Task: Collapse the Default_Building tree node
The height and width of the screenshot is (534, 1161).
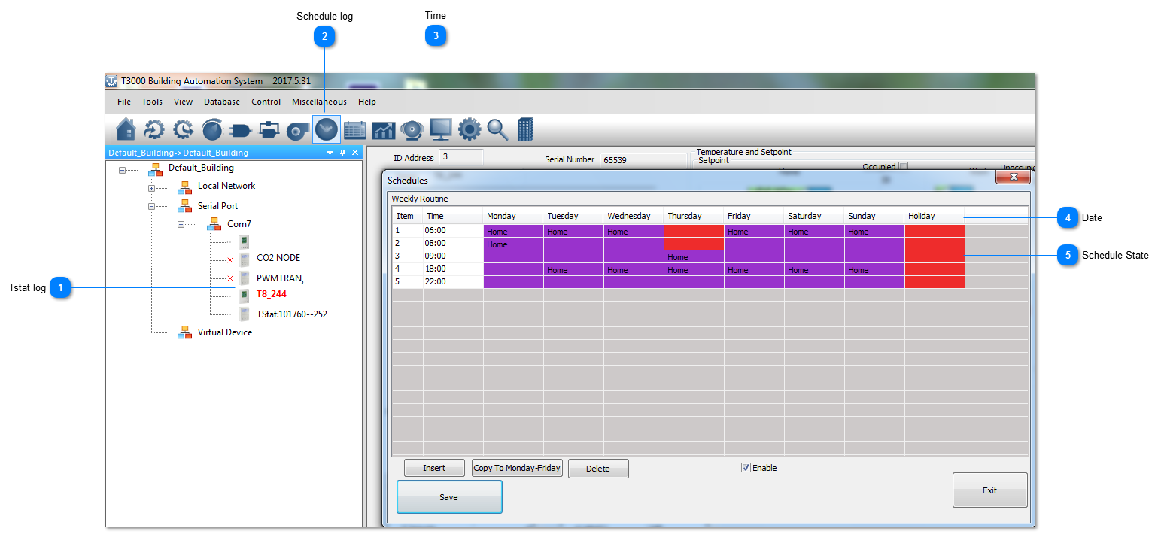Action: tap(122, 169)
